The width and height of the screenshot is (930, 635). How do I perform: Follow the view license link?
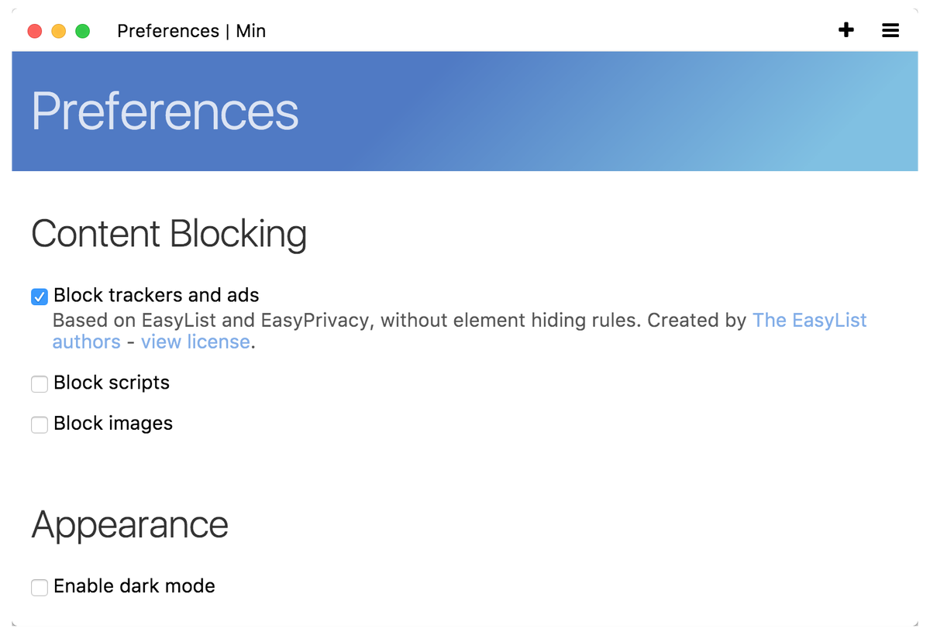pyautogui.click(x=195, y=342)
